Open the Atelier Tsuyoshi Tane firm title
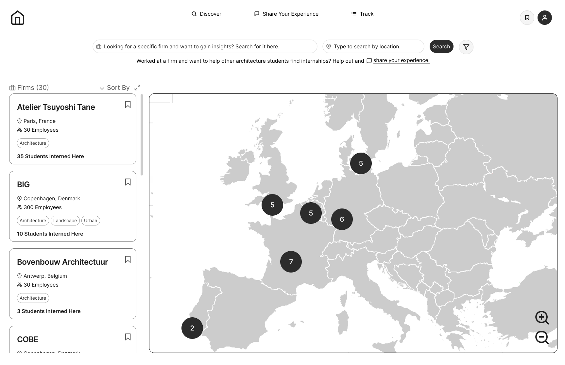Screen dimensions: 565x365 [56, 107]
